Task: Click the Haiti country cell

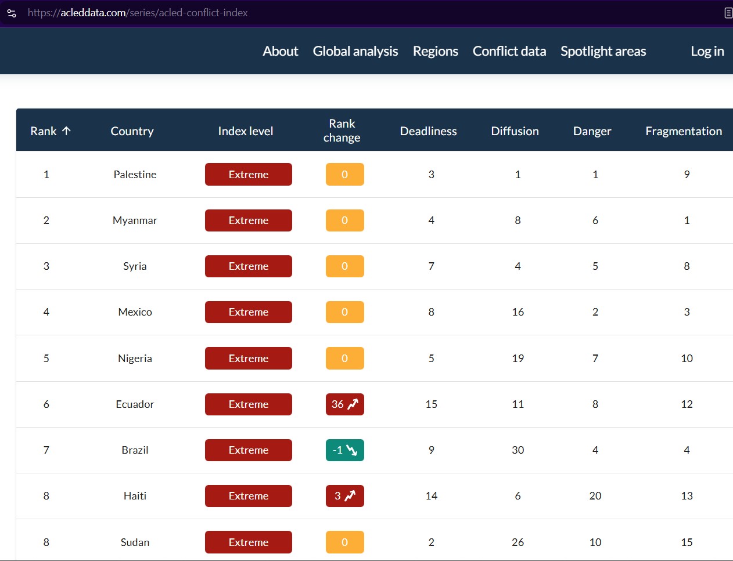Action: tap(135, 496)
